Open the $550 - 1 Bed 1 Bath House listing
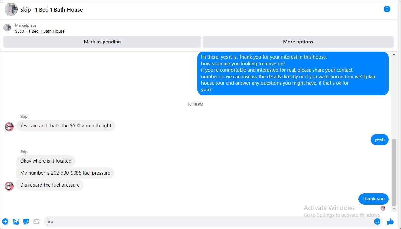401x229 pixels. tap(40, 31)
